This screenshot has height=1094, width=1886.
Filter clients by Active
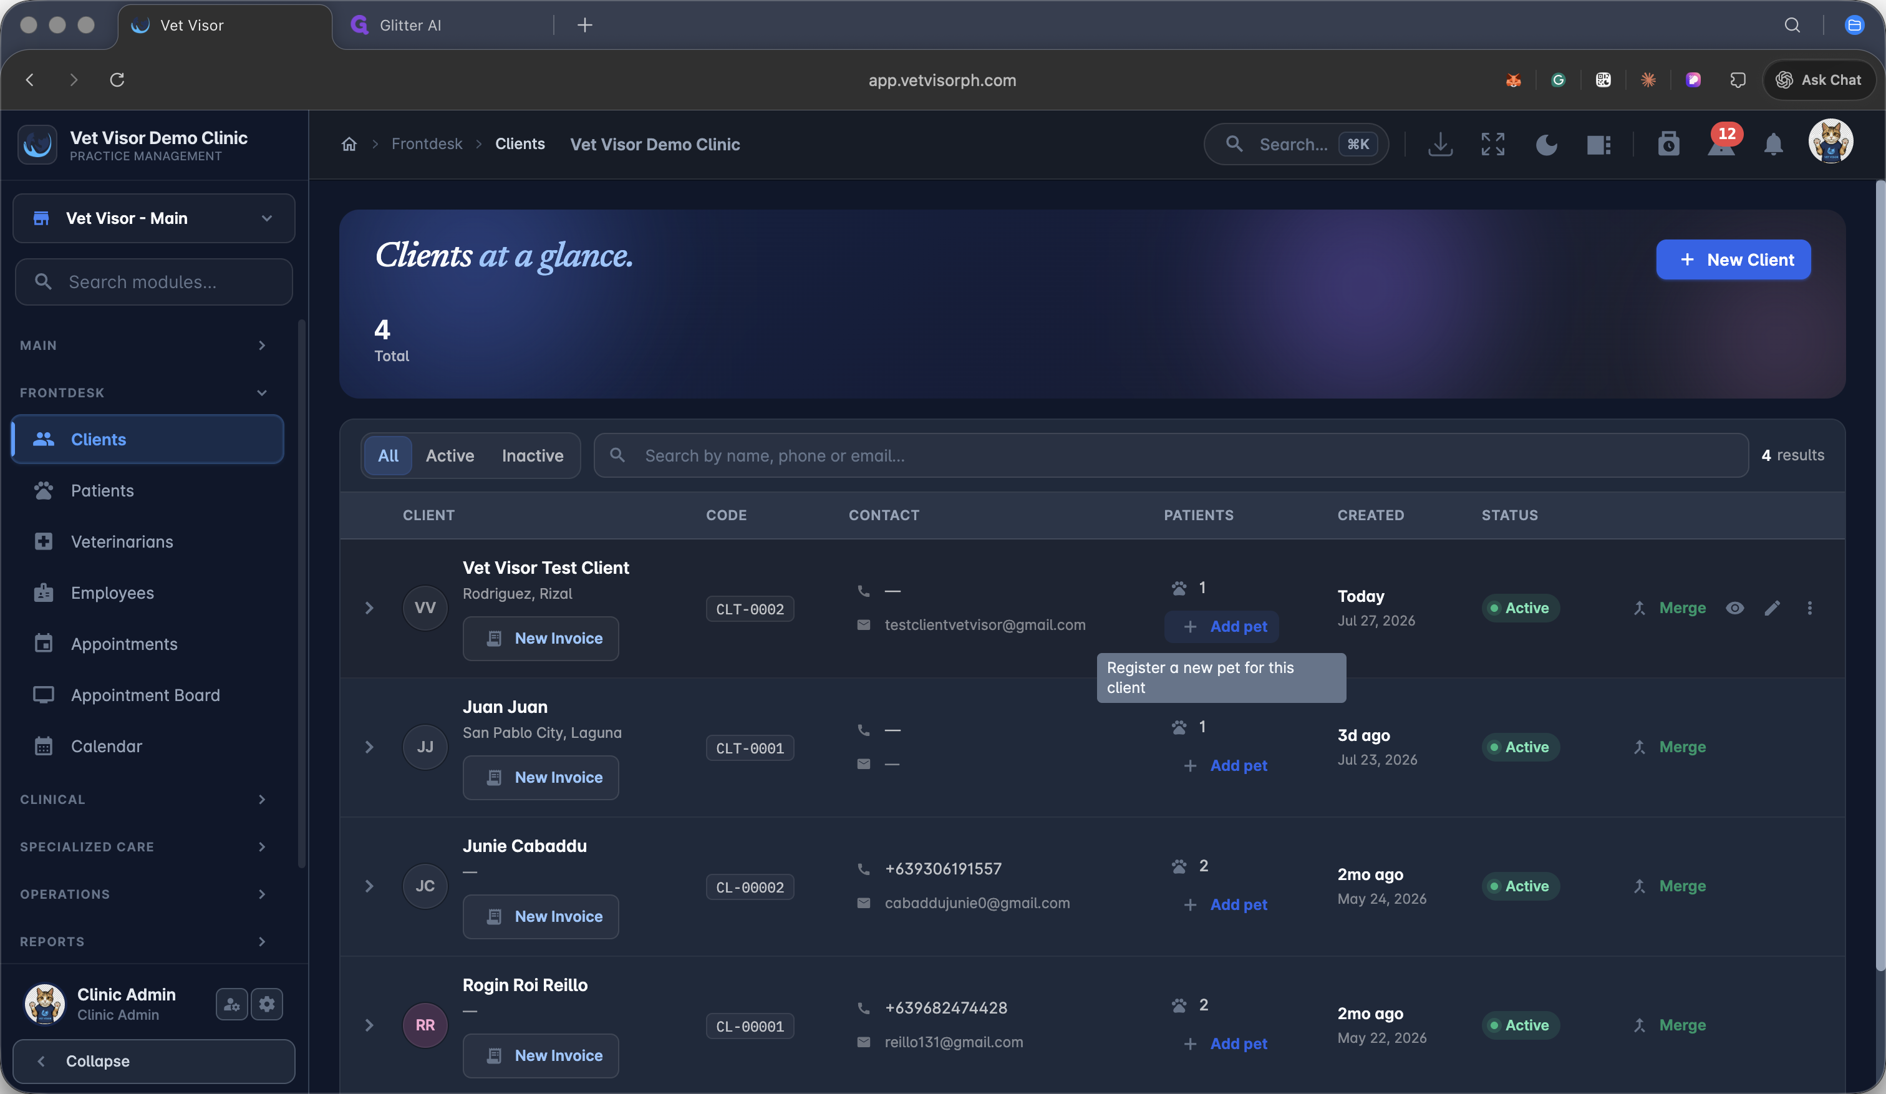[450, 456]
